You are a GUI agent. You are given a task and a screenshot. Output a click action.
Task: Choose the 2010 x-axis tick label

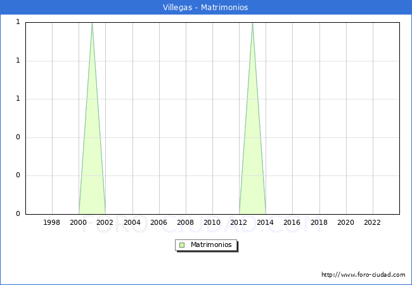pyautogui.click(x=212, y=222)
